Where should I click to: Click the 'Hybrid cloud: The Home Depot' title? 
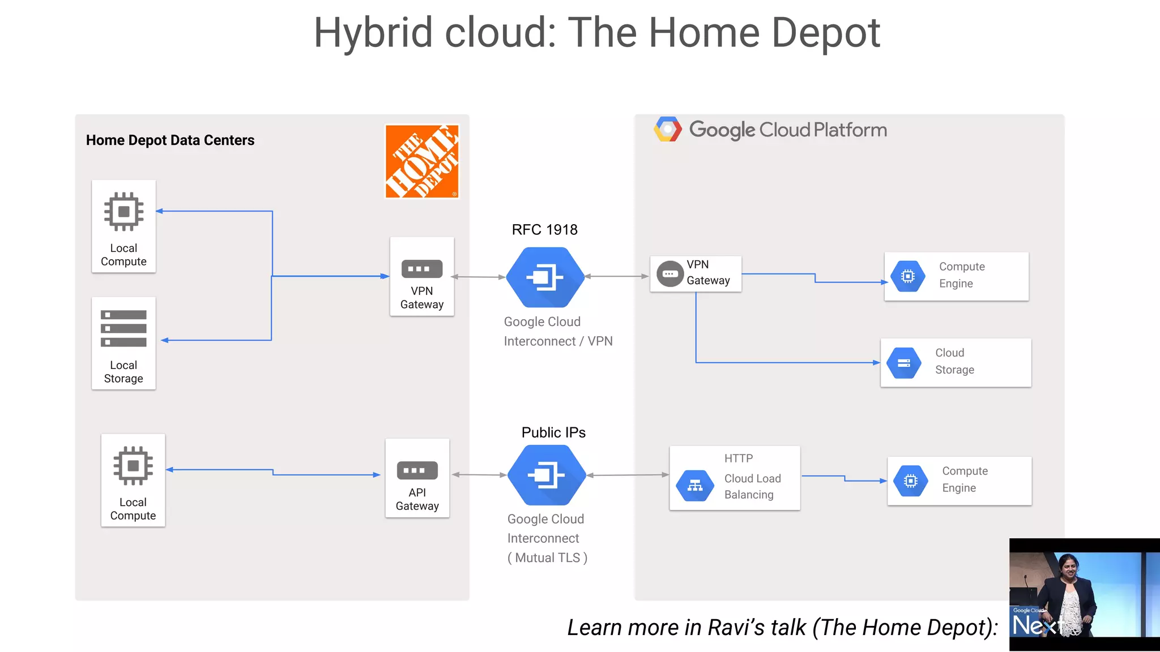596,33
